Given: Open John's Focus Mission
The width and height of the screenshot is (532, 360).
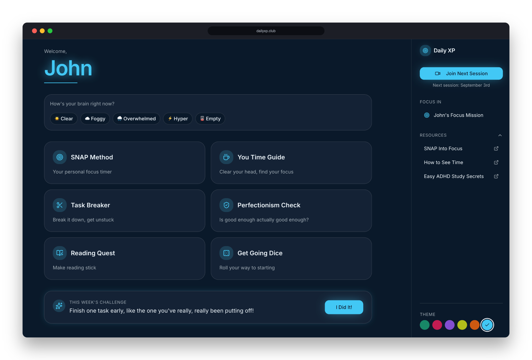Looking at the screenshot, I should [461, 115].
